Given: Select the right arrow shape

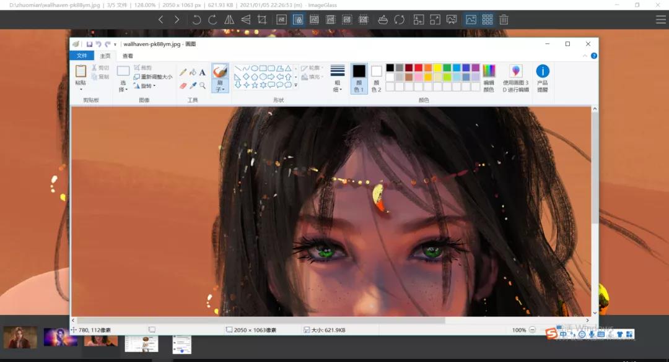Looking at the screenshot, I should coord(271,77).
